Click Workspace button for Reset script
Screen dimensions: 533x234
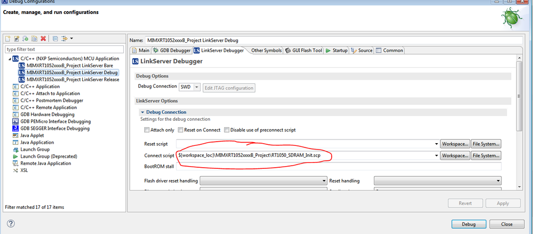click(456, 144)
